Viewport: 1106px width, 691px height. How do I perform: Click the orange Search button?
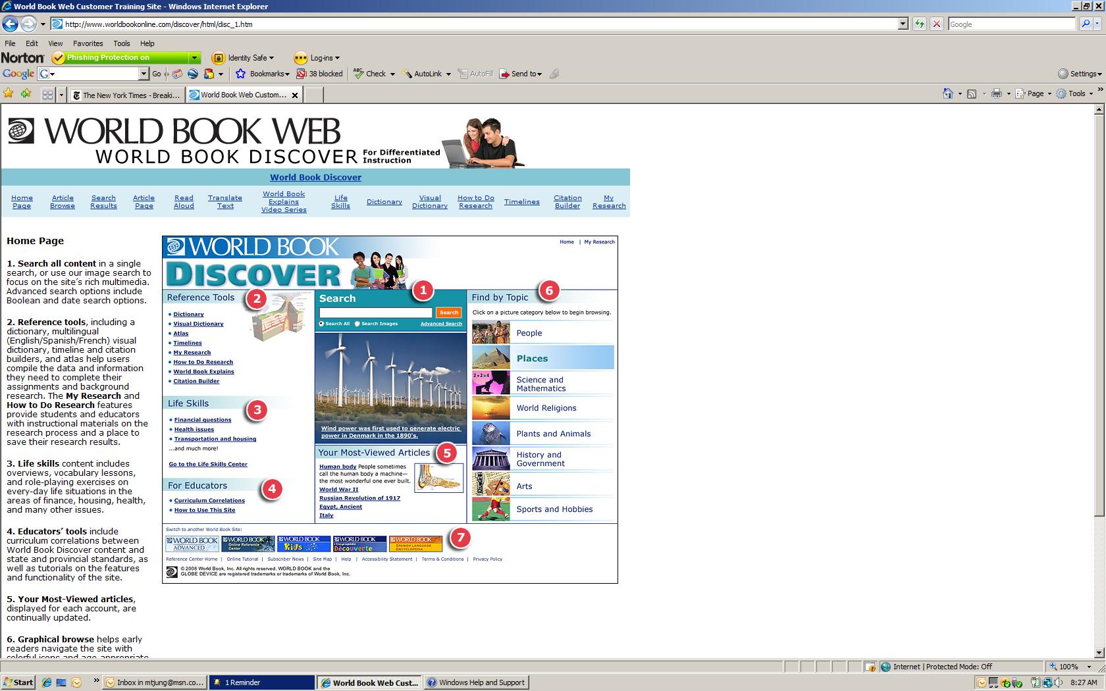(449, 313)
